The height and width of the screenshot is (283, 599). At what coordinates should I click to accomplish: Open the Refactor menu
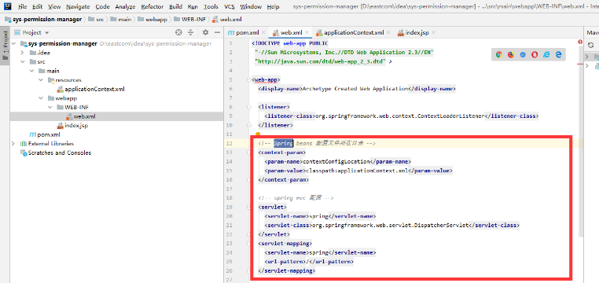point(152,6)
